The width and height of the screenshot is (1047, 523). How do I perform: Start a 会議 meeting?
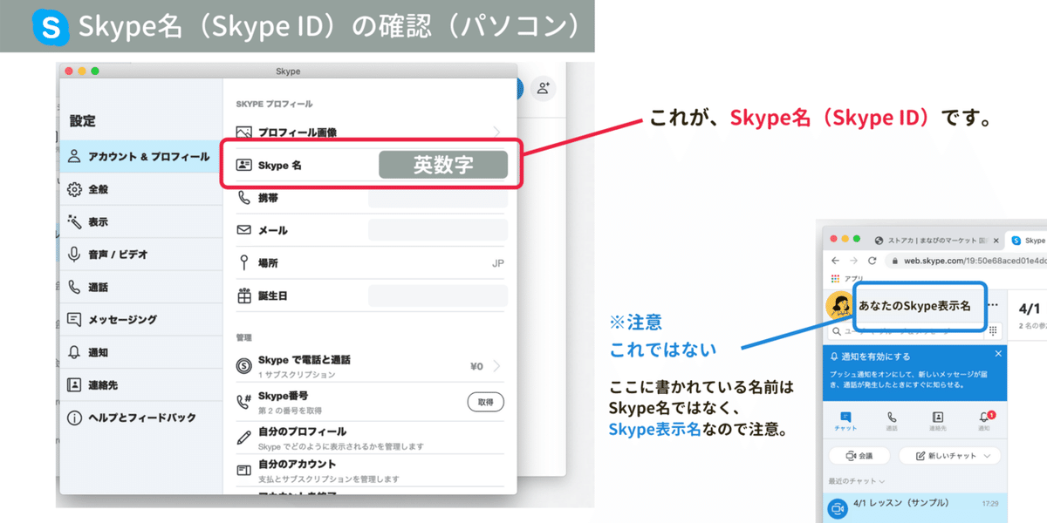(x=859, y=456)
